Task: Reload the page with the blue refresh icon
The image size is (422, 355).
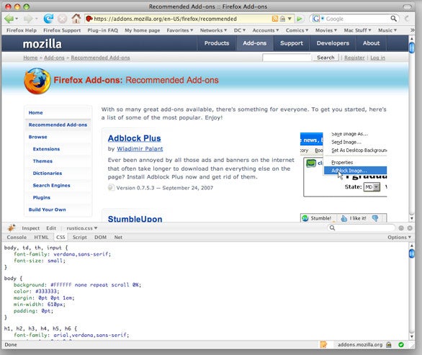Action: [x=48, y=19]
